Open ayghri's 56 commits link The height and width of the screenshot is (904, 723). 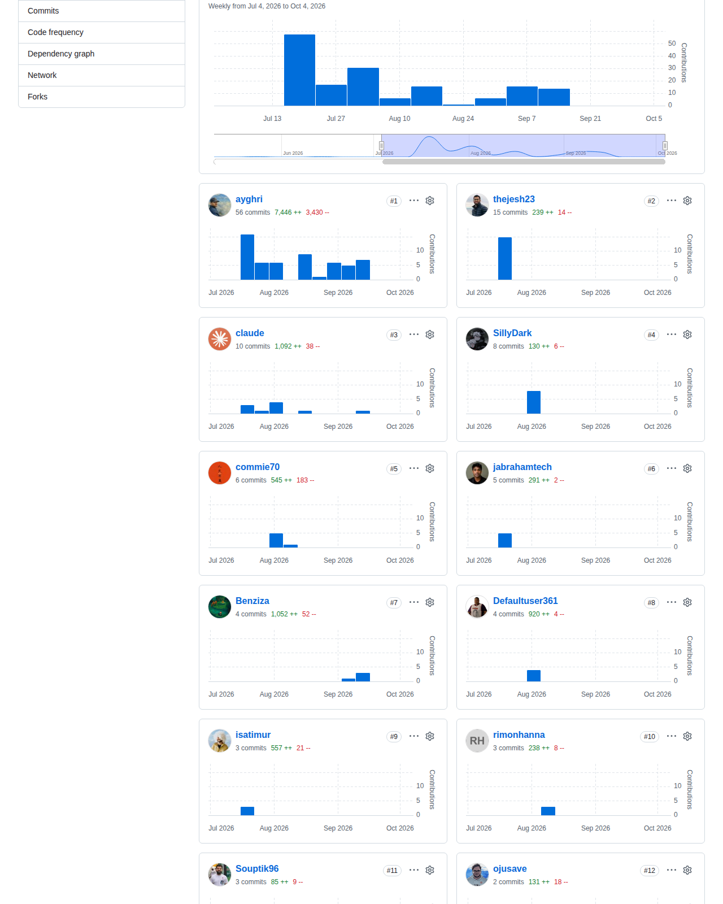click(x=253, y=212)
